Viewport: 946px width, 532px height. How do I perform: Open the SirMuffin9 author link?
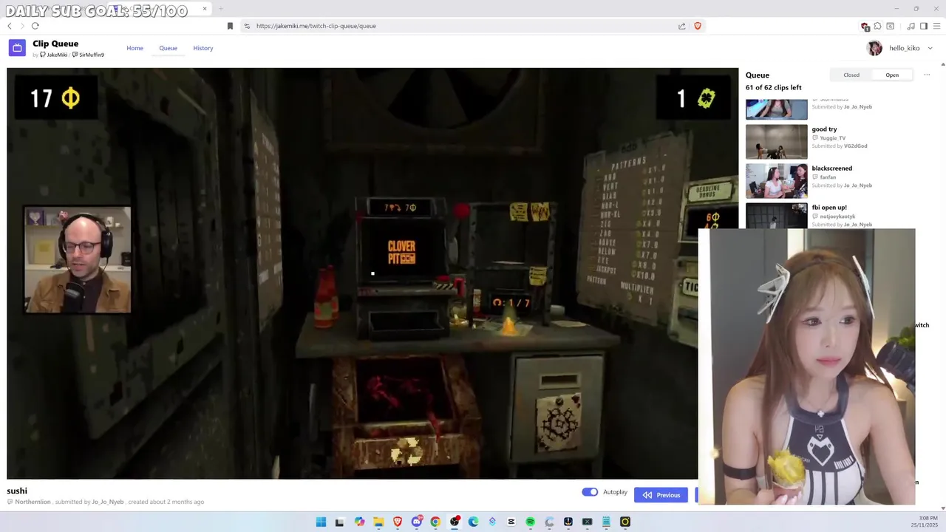point(88,55)
